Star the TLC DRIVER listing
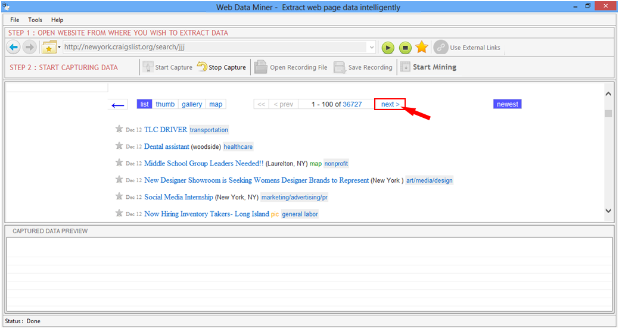The height and width of the screenshot is (328, 619). 119,129
